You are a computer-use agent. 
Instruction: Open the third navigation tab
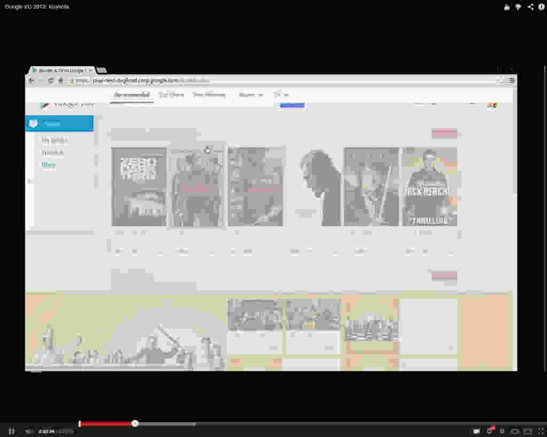pyautogui.click(x=209, y=95)
